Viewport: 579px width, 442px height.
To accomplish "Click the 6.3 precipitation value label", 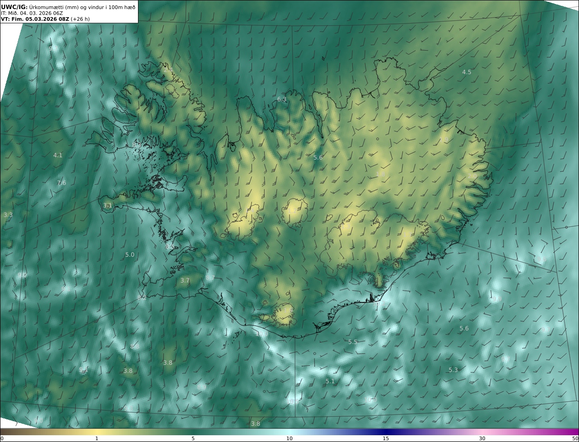I will [282, 99].
